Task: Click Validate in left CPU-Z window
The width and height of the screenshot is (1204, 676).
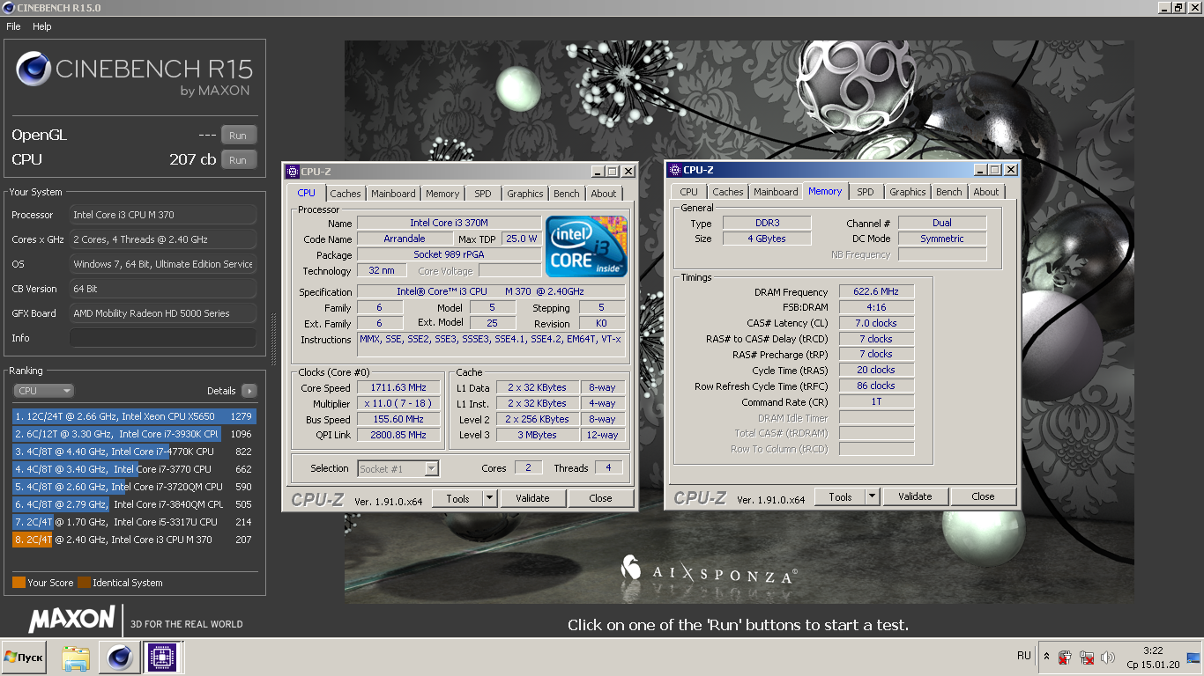Action: click(532, 498)
